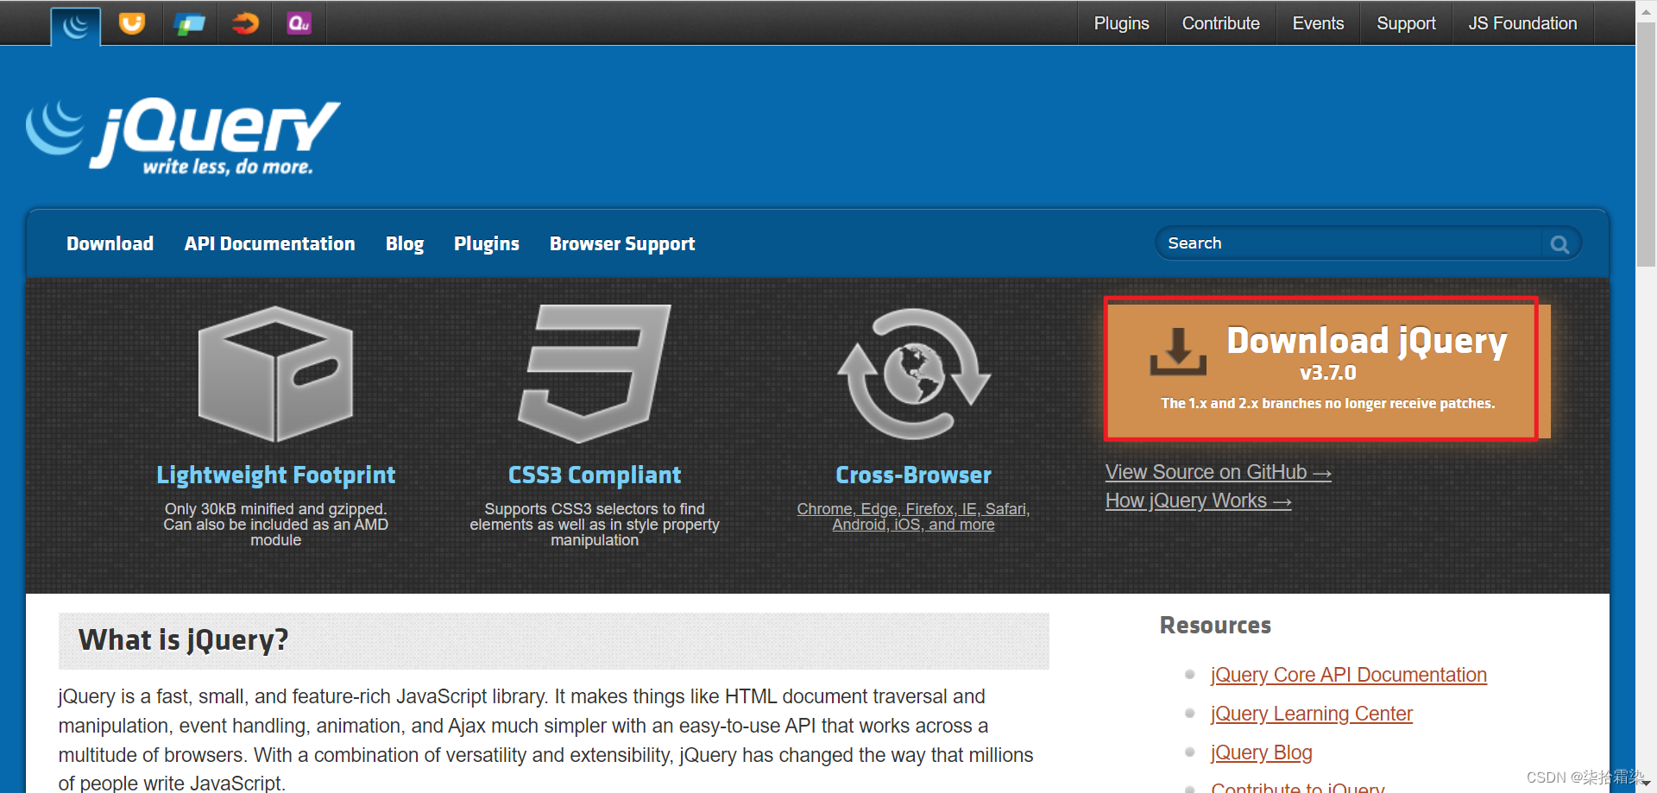Go to Blog in main nav
This screenshot has width=1657, height=793.
[405, 244]
